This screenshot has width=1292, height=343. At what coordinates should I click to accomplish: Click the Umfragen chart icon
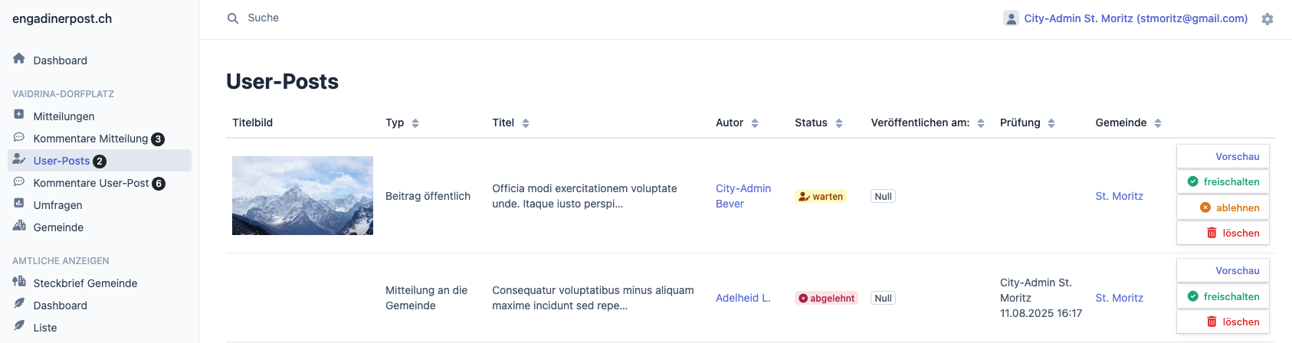pyautogui.click(x=19, y=204)
